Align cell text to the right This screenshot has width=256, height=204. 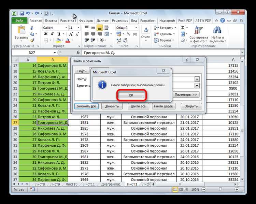coord(100,34)
